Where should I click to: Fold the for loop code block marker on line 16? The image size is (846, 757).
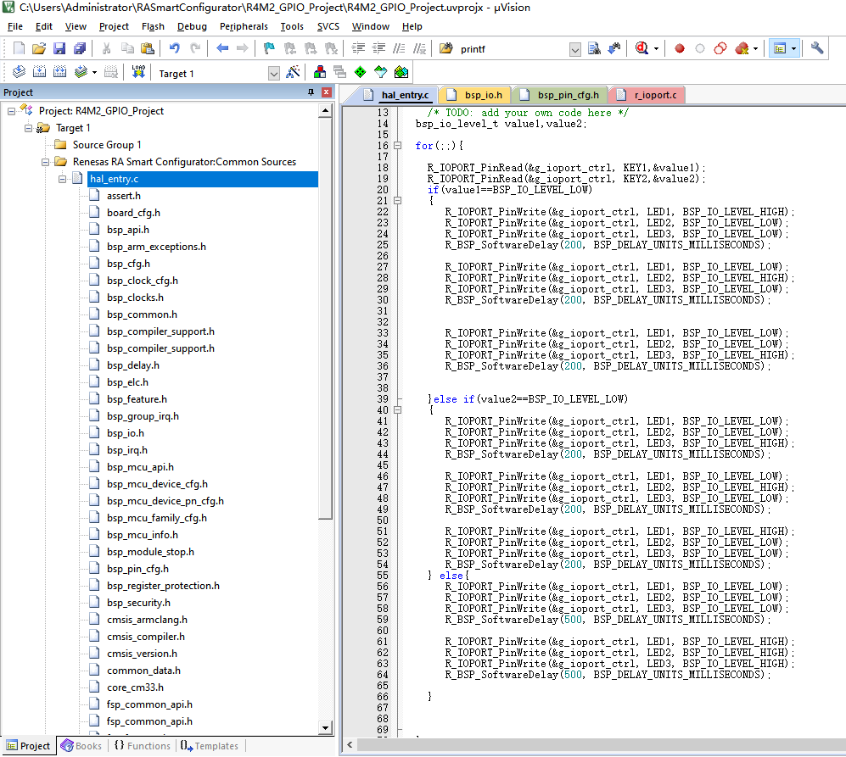point(398,146)
